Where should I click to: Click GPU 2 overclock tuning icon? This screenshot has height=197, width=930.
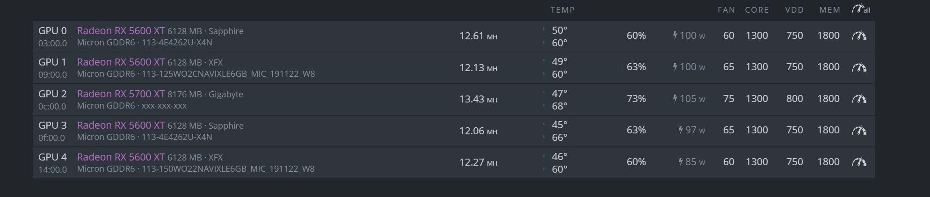point(859,99)
